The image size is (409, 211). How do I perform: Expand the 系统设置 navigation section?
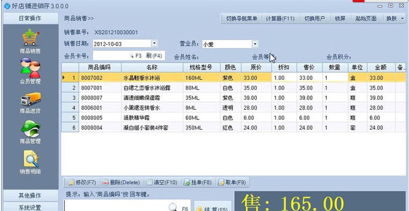30,207
